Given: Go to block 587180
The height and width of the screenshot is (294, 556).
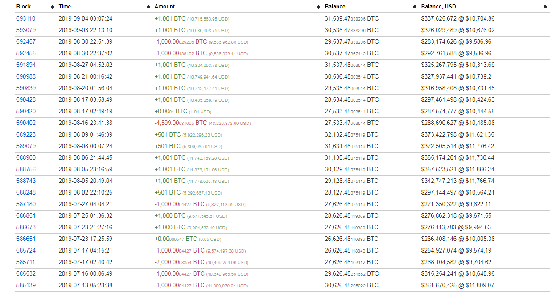Looking at the screenshot, I should [x=26, y=204].
